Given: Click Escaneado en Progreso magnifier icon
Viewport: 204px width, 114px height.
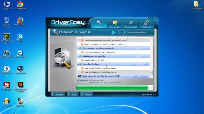Looking at the screenshot, I should [x=55, y=32].
